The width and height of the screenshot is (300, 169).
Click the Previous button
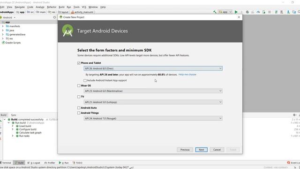[185, 150]
